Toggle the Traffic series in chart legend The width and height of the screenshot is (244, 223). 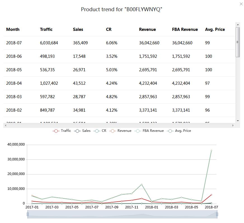62,131
